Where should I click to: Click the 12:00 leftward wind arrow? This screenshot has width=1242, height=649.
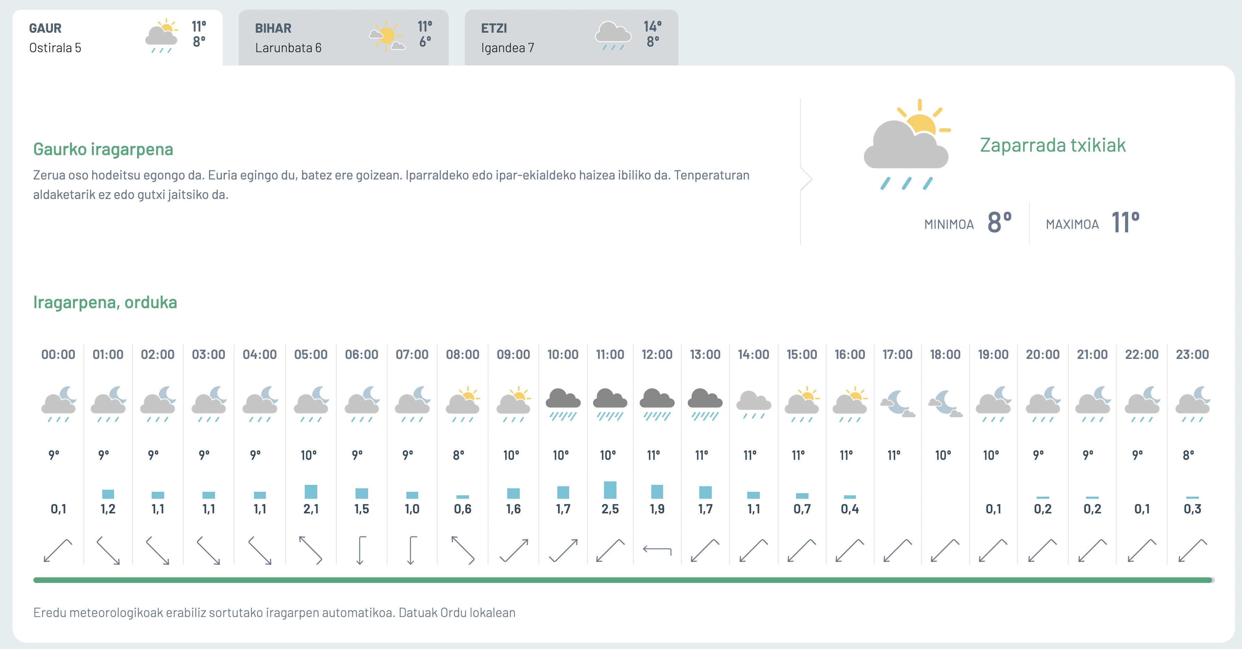coord(657,550)
